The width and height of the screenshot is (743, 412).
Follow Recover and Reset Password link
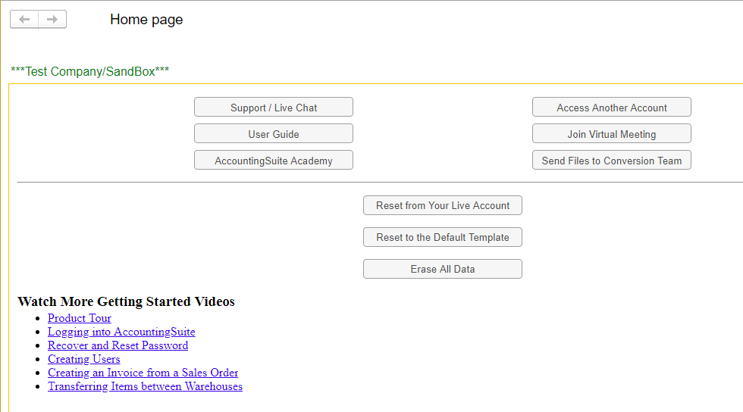point(118,345)
